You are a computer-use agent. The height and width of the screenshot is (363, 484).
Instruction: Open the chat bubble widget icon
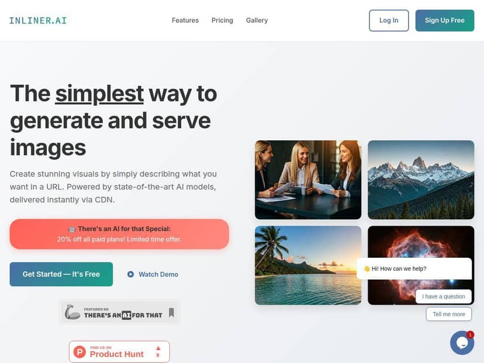[x=462, y=343]
